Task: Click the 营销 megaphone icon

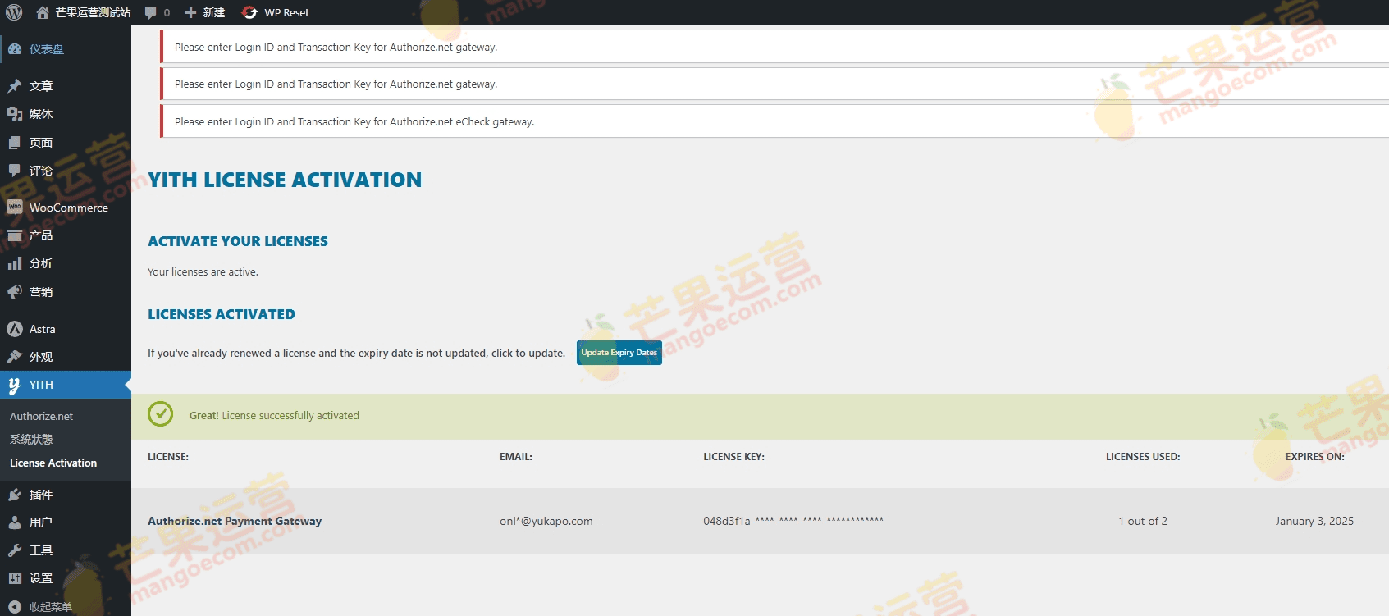Action: (15, 292)
